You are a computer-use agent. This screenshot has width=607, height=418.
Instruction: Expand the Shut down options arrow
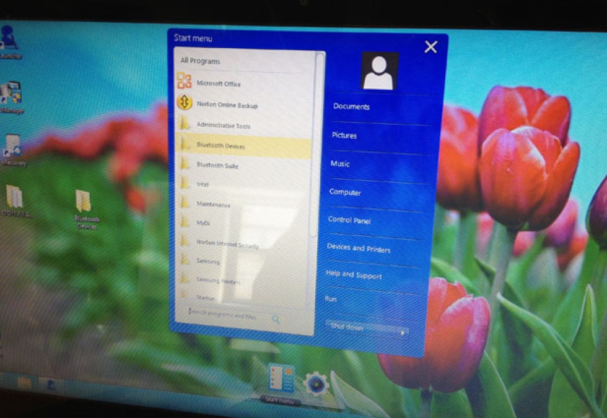403,331
